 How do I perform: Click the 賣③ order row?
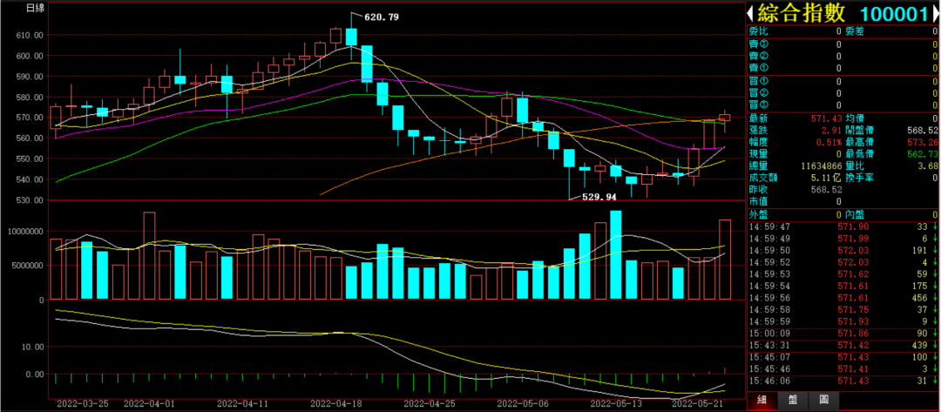pos(843,44)
